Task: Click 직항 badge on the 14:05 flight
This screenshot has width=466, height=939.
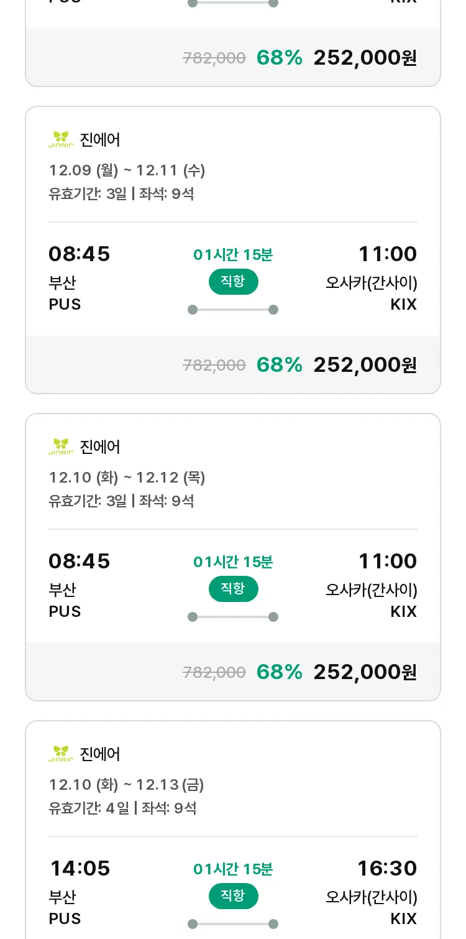Action: tap(233, 896)
